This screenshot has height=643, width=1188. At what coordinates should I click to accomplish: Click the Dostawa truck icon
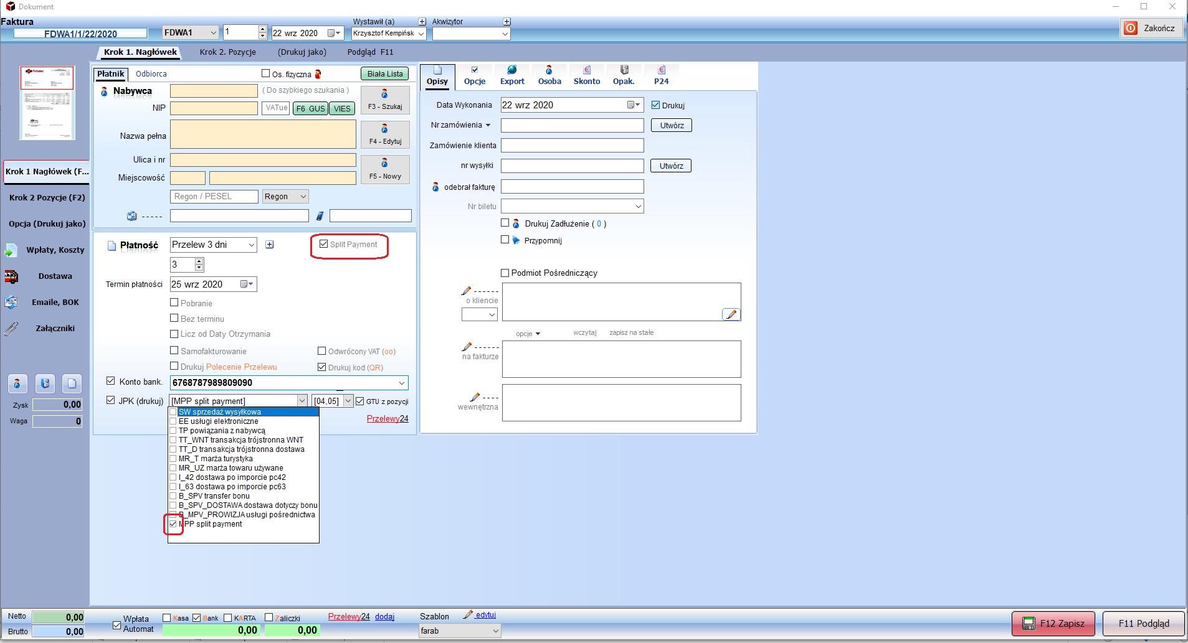11,276
